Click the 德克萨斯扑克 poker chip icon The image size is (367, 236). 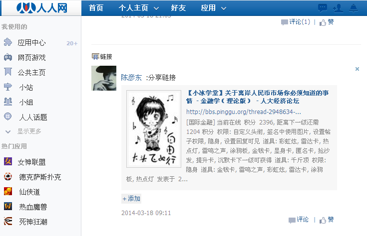click(7, 176)
